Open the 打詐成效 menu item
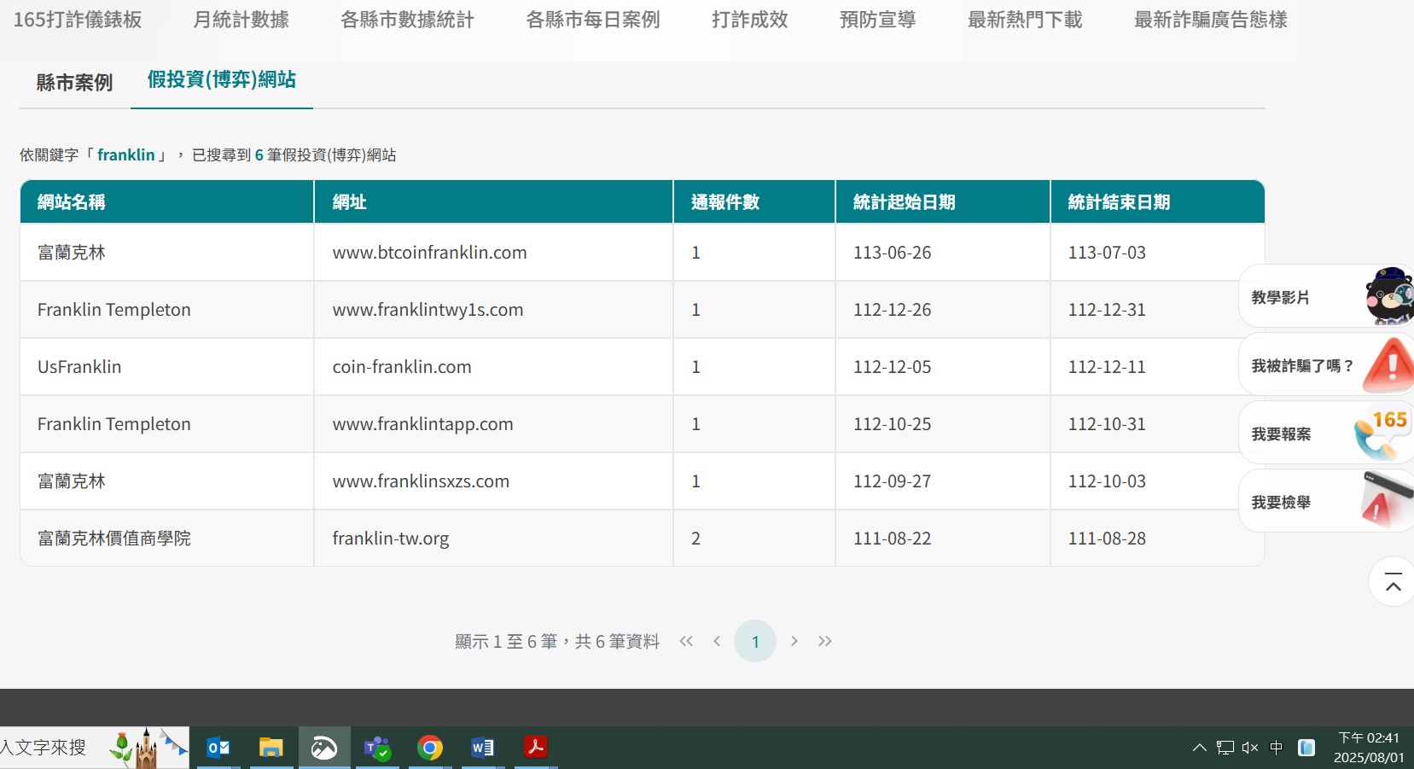 (x=749, y=20)
